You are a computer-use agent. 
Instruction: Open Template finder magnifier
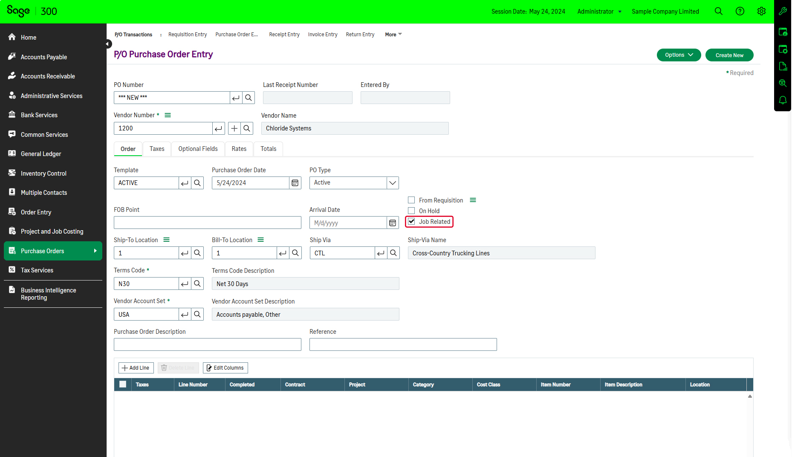coord(197,183)
